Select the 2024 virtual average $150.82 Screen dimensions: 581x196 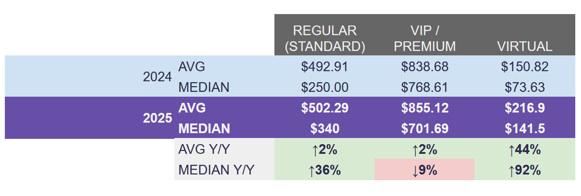(x=525, y=67)
